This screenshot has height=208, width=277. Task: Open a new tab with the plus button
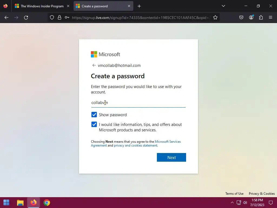coord(139,6)
